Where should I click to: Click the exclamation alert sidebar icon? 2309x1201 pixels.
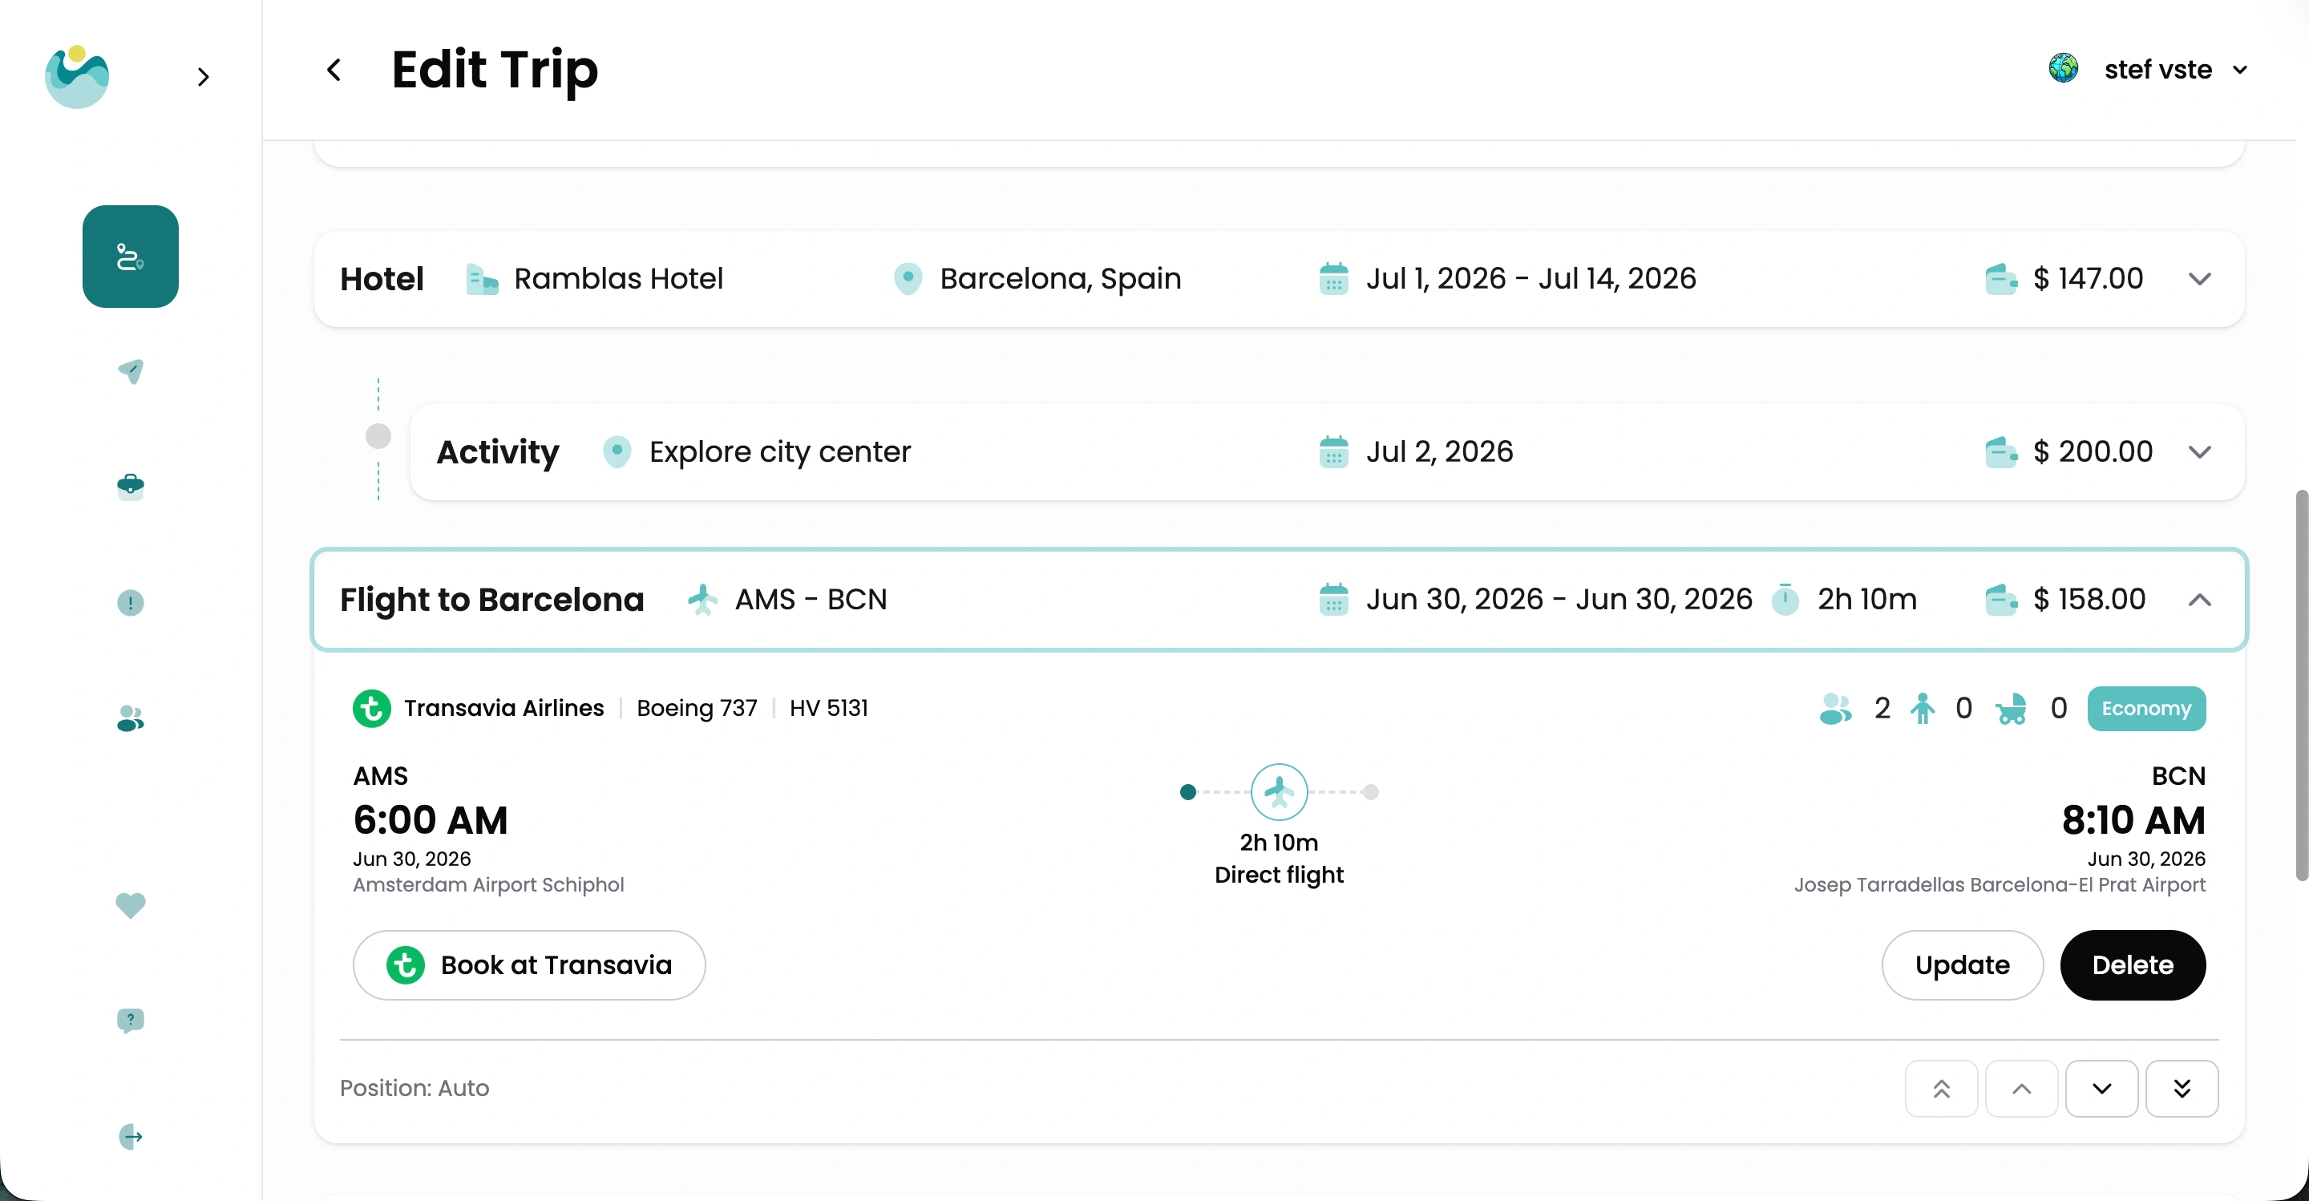coord(131,602)
